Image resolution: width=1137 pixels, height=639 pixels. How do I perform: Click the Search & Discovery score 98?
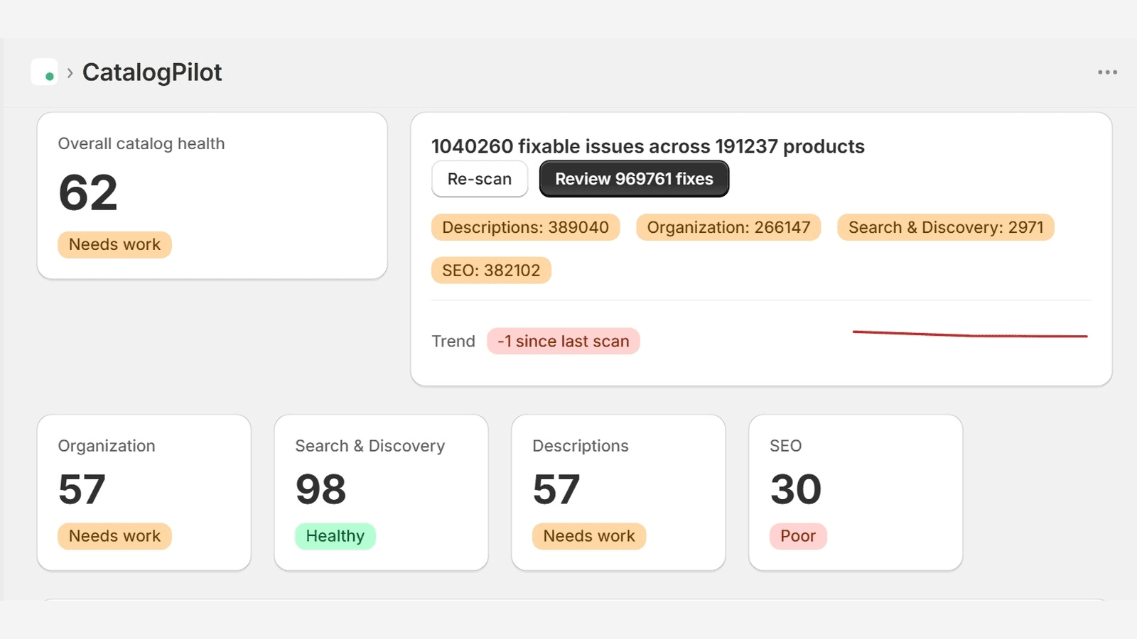pyautogui.click(x=320, y=489)
